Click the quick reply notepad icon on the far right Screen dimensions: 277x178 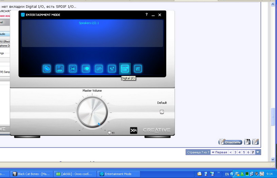point(256,142)
